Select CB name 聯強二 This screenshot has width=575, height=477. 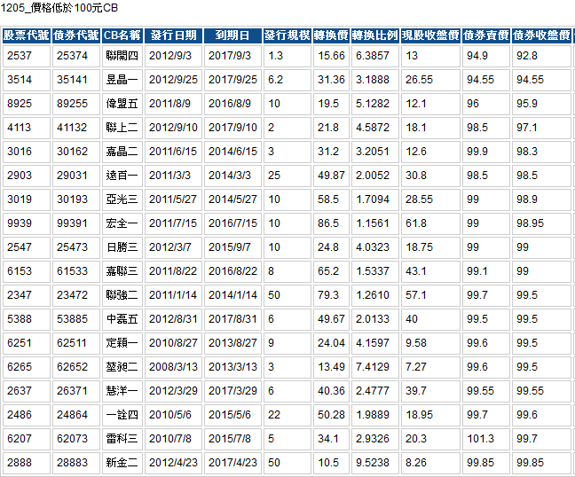point(122,295)
